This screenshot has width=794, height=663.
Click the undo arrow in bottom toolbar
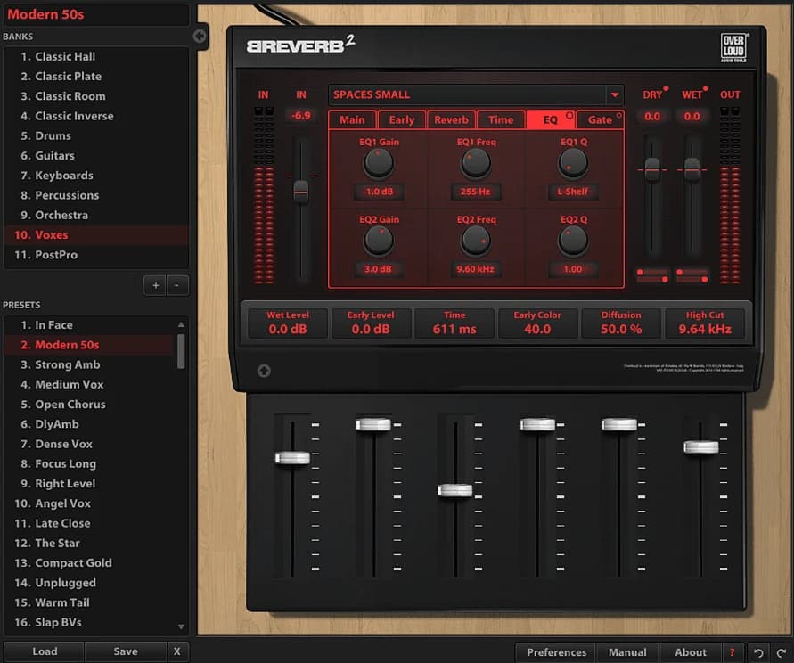757,651
